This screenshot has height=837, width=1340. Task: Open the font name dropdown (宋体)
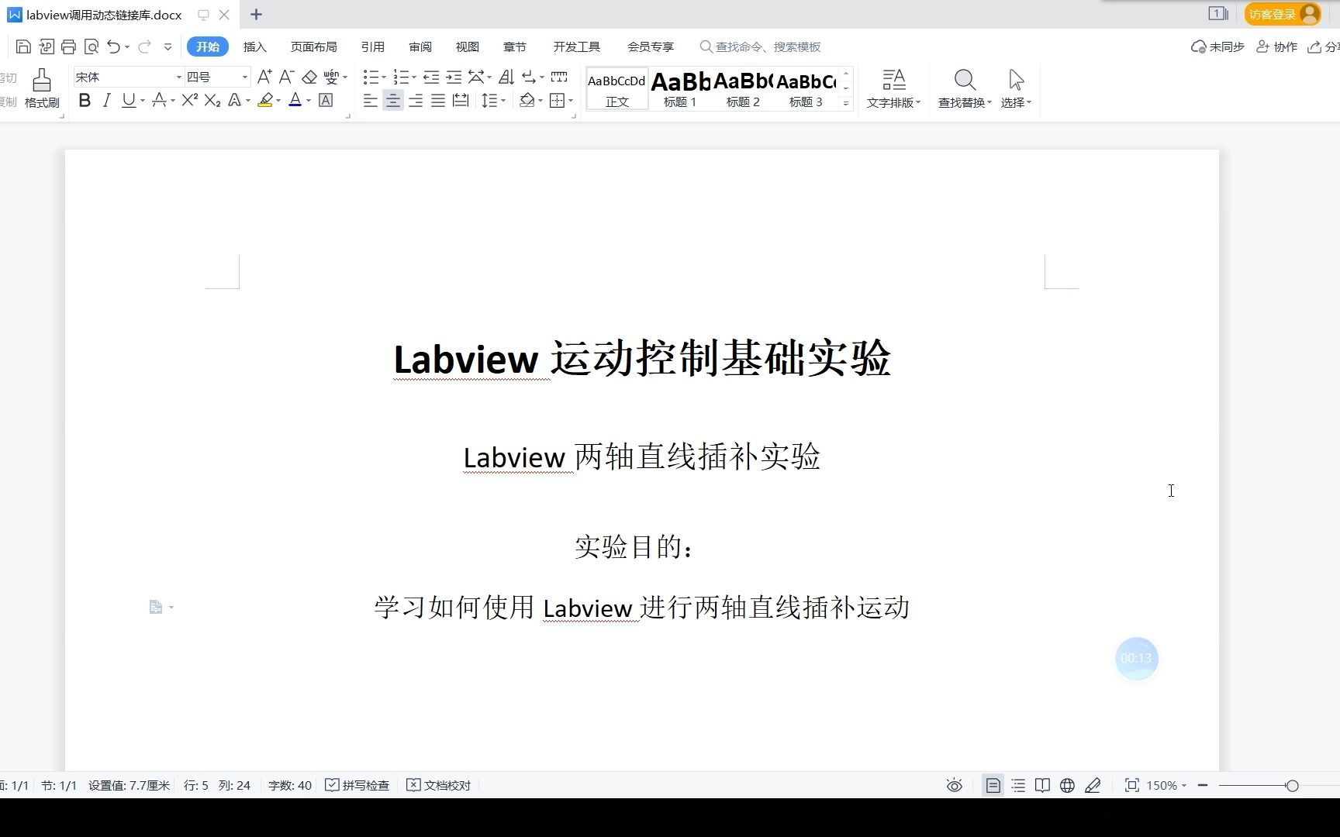coord(178,77)
